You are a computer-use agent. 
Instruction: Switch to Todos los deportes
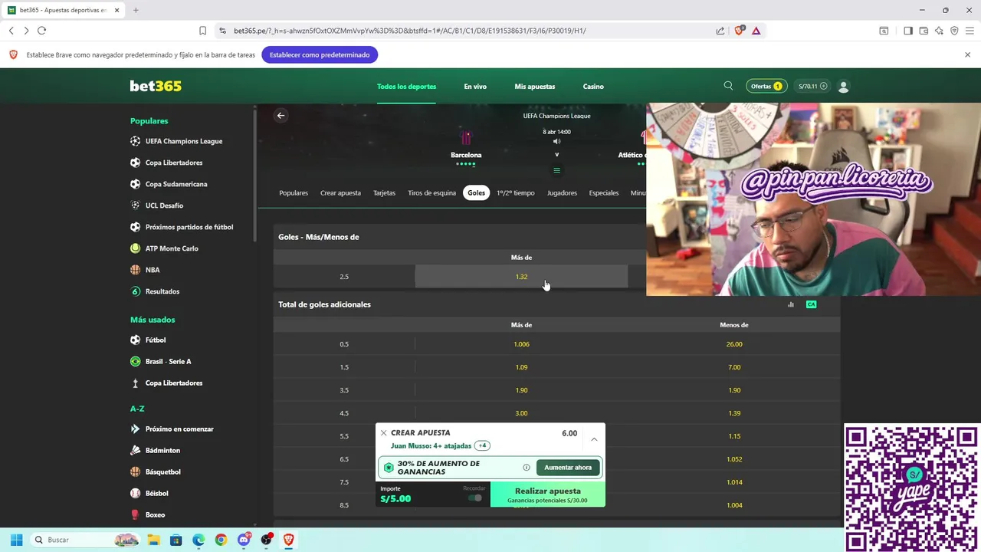(x=406, y=87)
